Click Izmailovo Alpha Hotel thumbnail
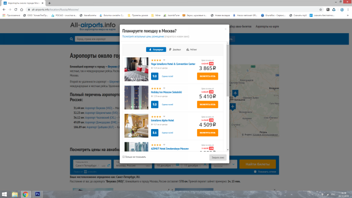 pos(136,126)
